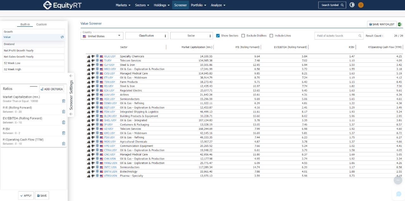Viewport: 405px width, 201px height.
Task: Expand the Sectors menu in top bar
Action: (142, 5)
